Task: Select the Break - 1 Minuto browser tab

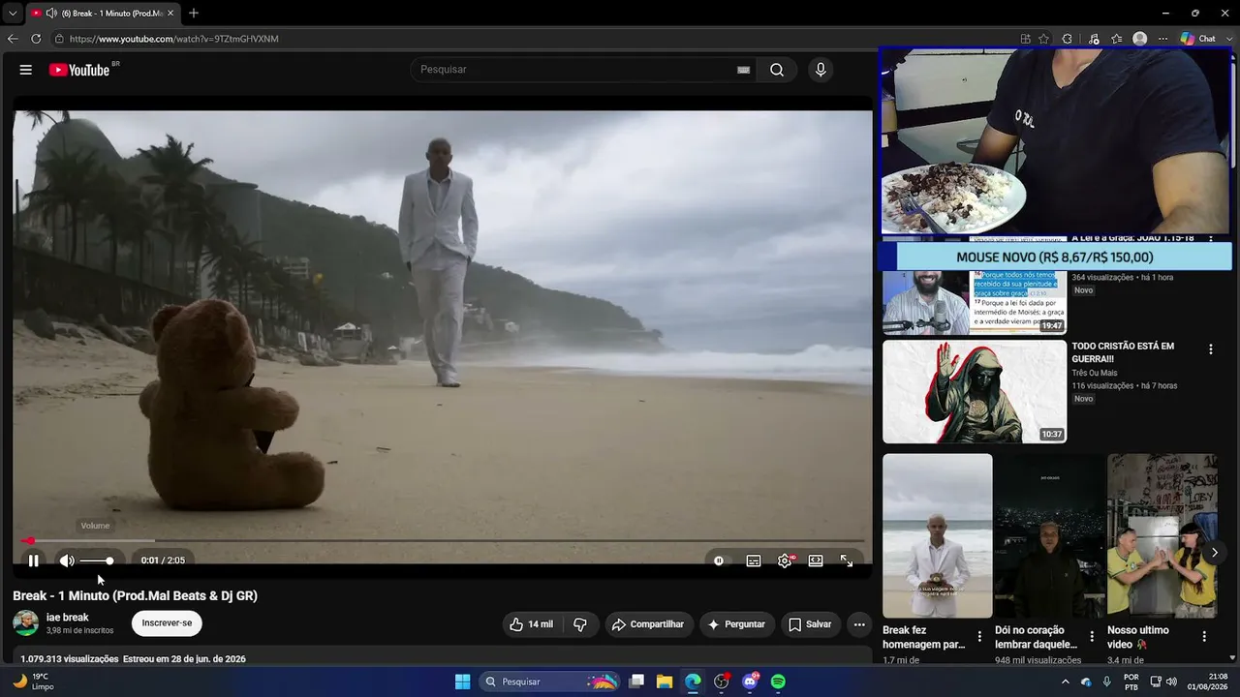Action: point(104,14)
